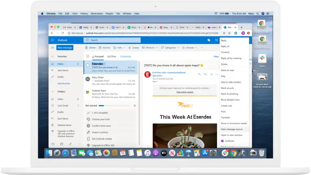Click the Skype icon in Outlook header

pos(209,40)
